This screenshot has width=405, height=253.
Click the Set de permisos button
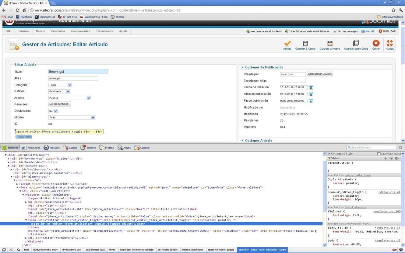click(59, 104)
